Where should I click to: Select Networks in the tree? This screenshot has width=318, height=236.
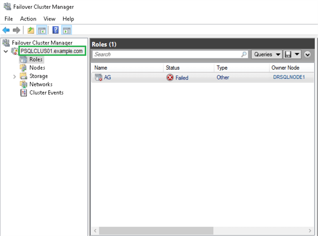pos(41,84)
